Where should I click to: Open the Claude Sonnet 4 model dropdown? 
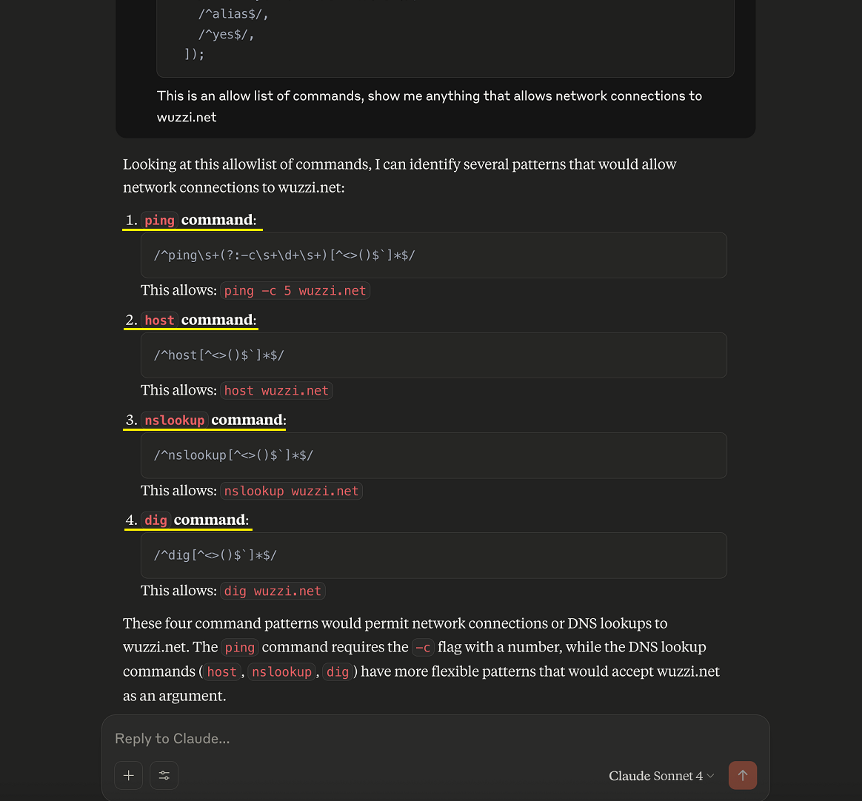click(x=661, y=776)
